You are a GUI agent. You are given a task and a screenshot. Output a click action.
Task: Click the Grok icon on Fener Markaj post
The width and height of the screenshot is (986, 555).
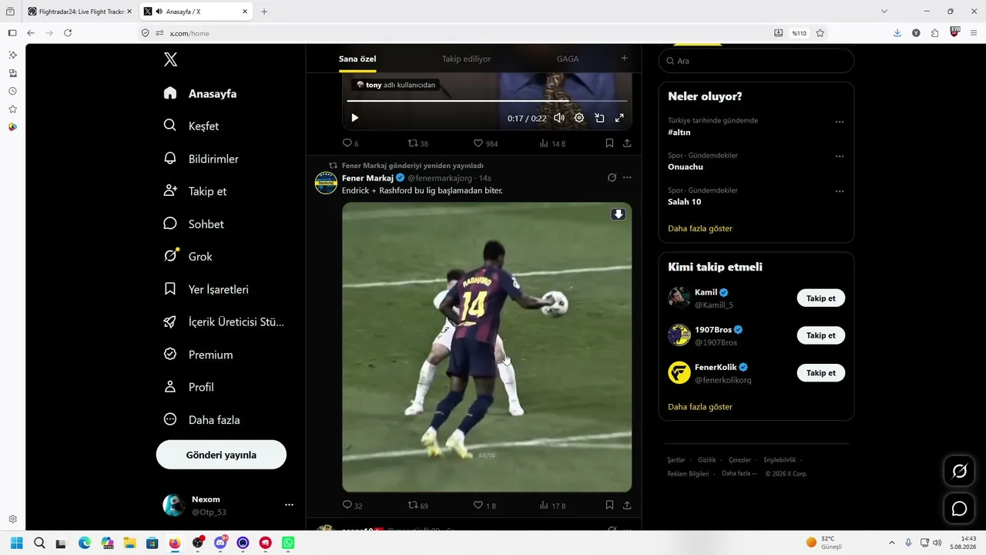tap(612, 178)
